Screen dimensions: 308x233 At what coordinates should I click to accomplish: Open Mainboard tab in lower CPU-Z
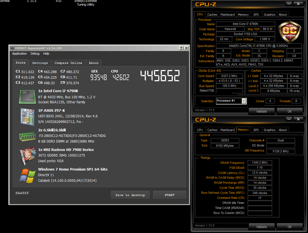coord(227,130)
